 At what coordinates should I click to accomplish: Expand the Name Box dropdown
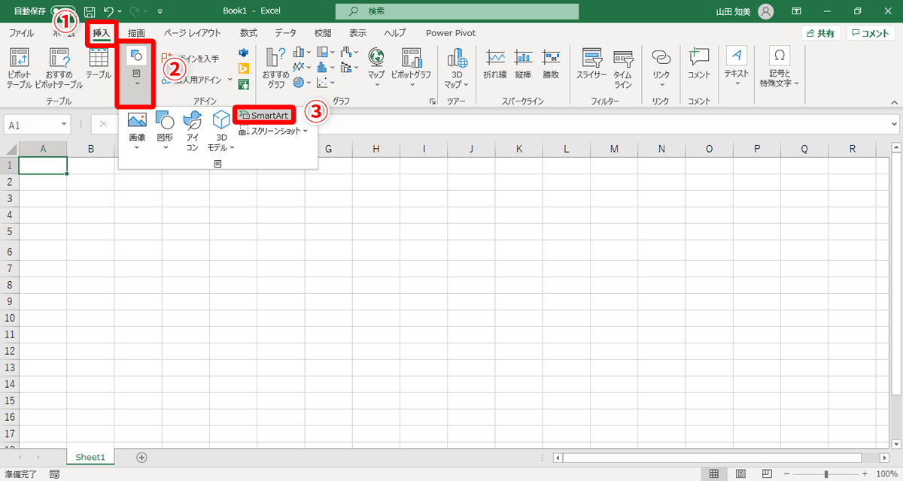[x=65, y=125]
